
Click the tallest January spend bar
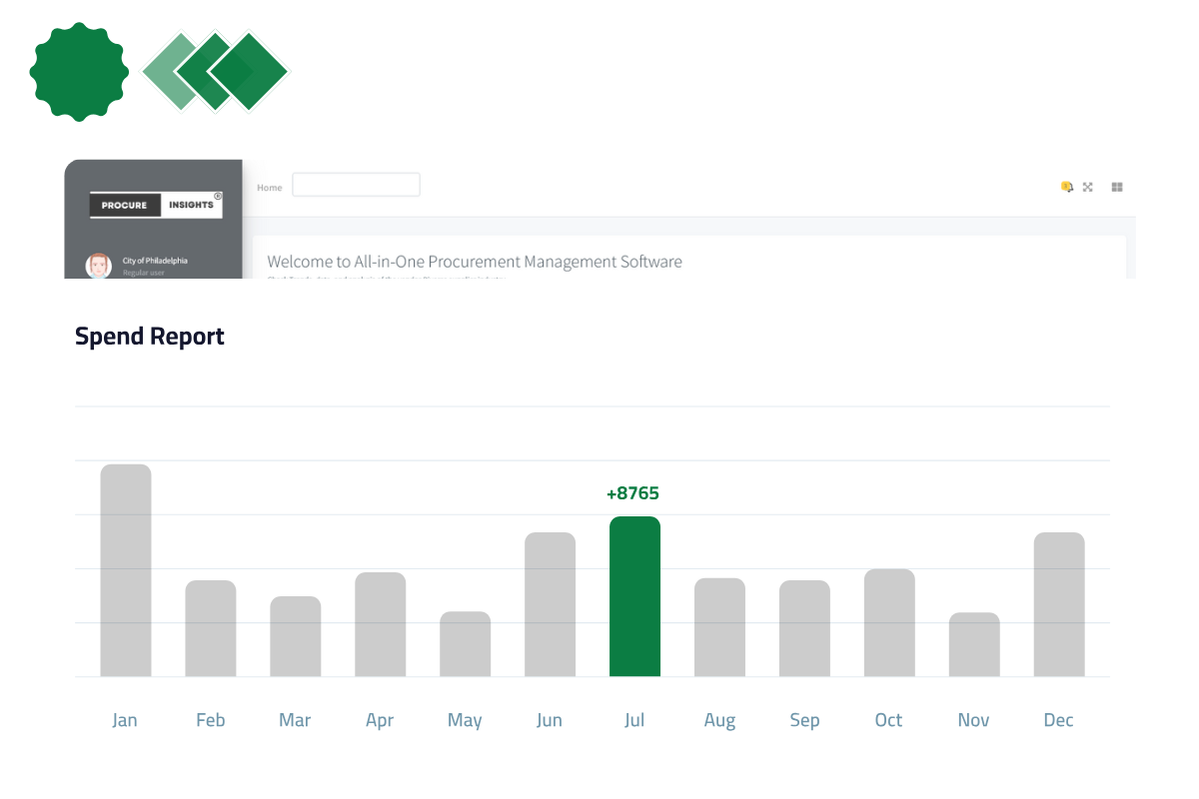click(x=125, y=569)
